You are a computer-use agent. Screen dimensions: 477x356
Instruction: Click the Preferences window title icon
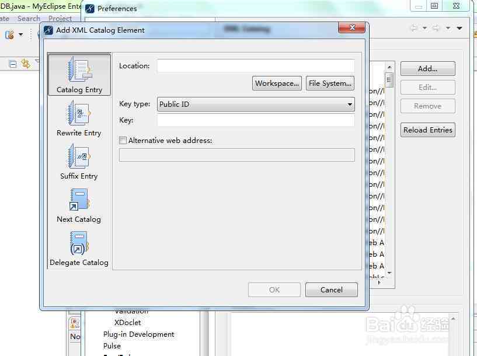(x=90, y=9)
